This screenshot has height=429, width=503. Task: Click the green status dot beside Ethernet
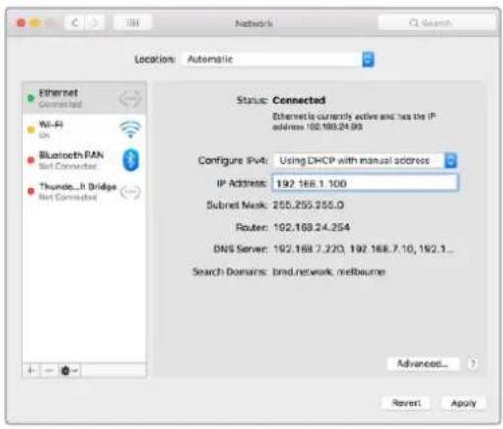[x=30, y=98]
